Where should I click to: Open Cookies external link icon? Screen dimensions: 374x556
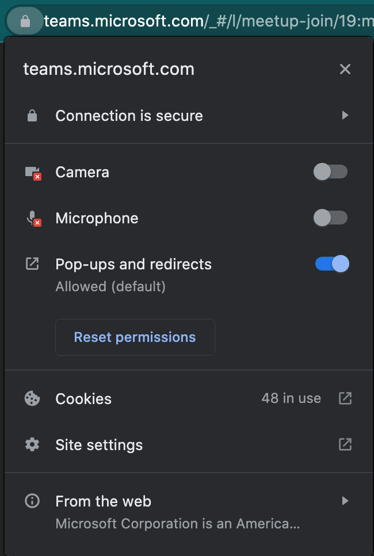(345, 398)
